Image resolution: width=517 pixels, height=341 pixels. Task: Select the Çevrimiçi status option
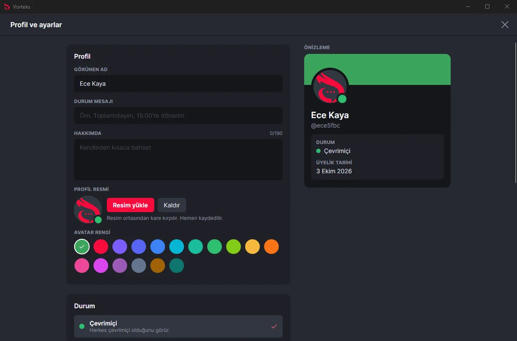tap(178, 326)
